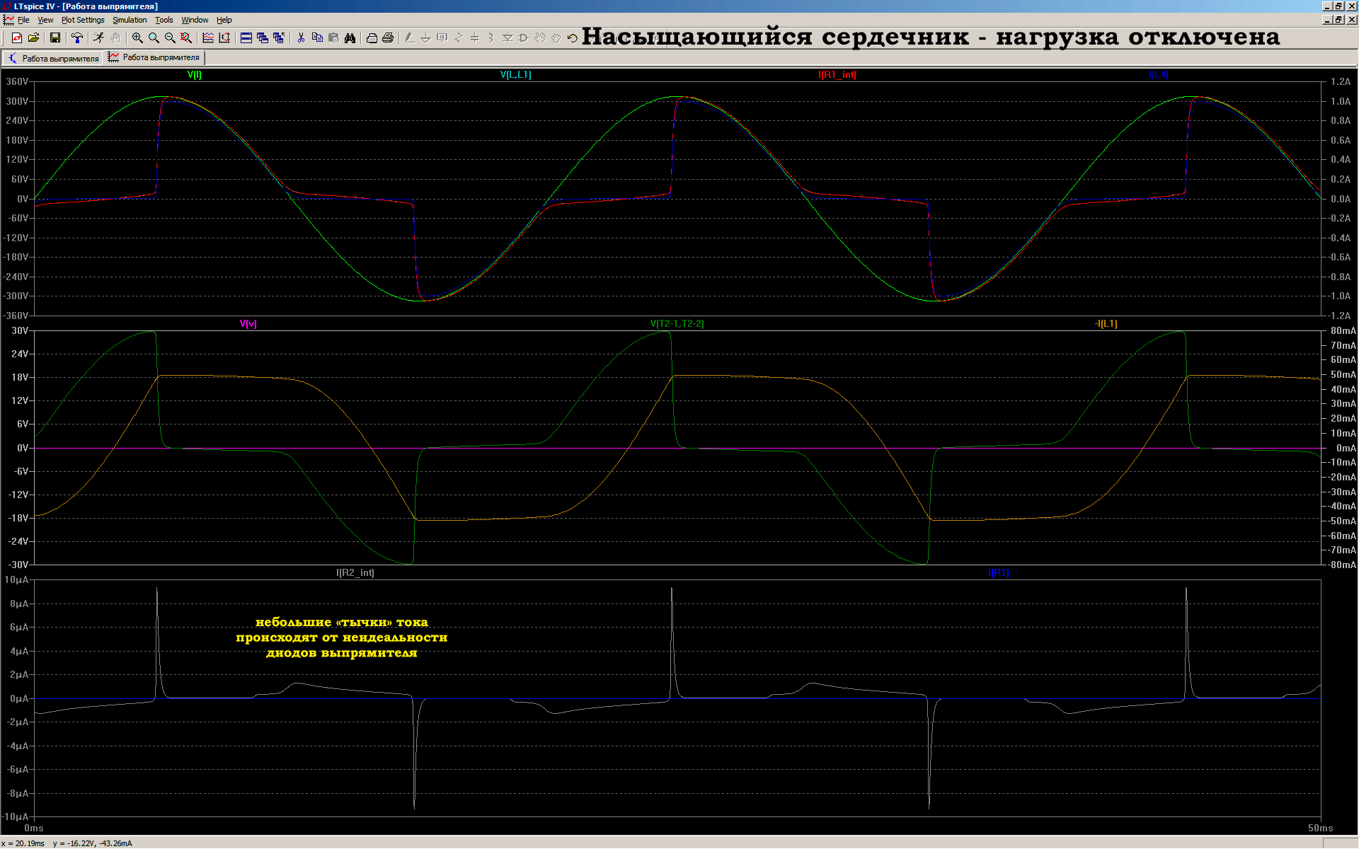This screenshot has width=1359, height=849.
Task: Click the cursor coordinates readout in status bar
Action: pyautogui.click(x=67, y=843)
